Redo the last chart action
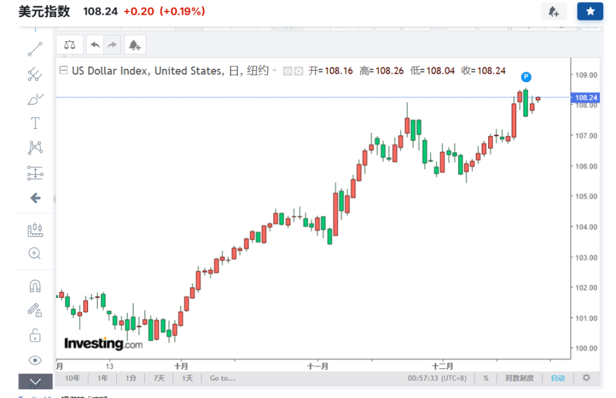This screenshot has height=398, width=616. click(x=112, y=45)
